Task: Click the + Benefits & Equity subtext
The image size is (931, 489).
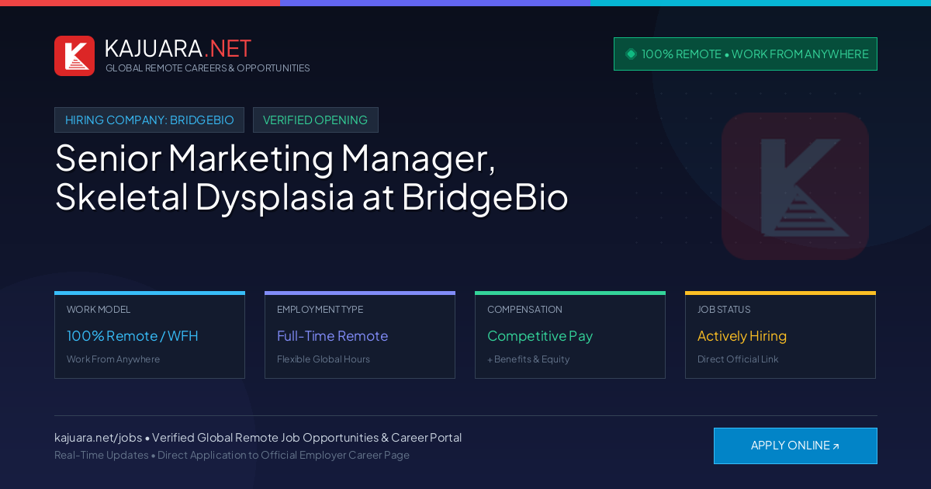Action: 528,359
